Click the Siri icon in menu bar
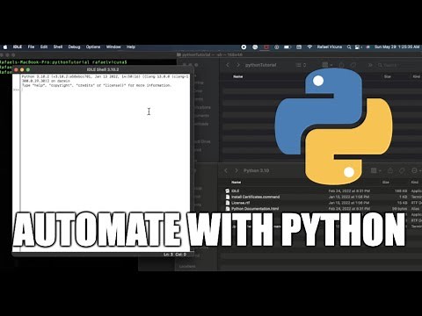The width and height of the screenshot is (422, 316). coord(368,47)
